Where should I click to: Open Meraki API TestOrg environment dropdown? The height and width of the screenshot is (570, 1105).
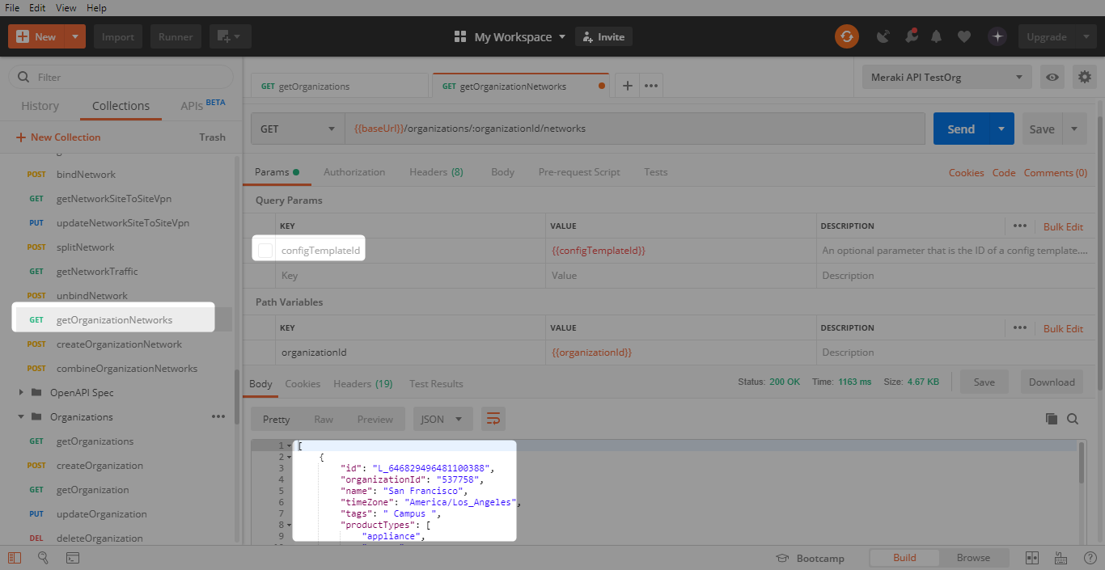pyautogui.click(x=946, y=78)
